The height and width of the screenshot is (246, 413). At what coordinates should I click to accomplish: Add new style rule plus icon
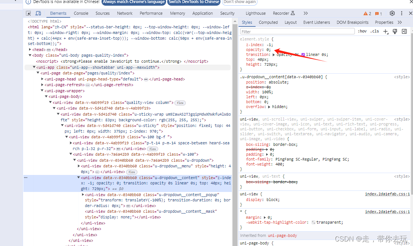click(x=385, y=32)
